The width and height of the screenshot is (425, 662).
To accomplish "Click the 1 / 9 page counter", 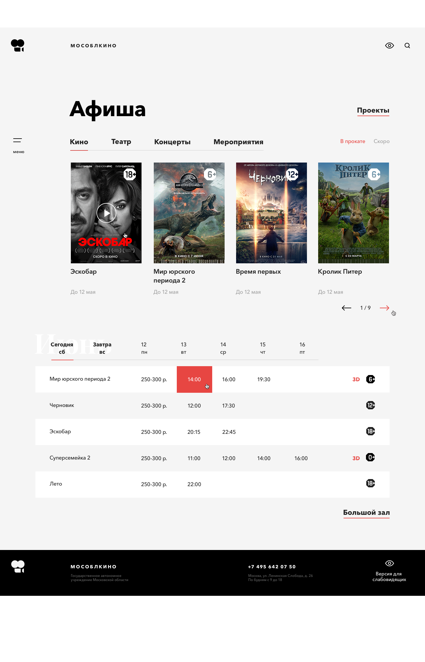I will point(365,308).
